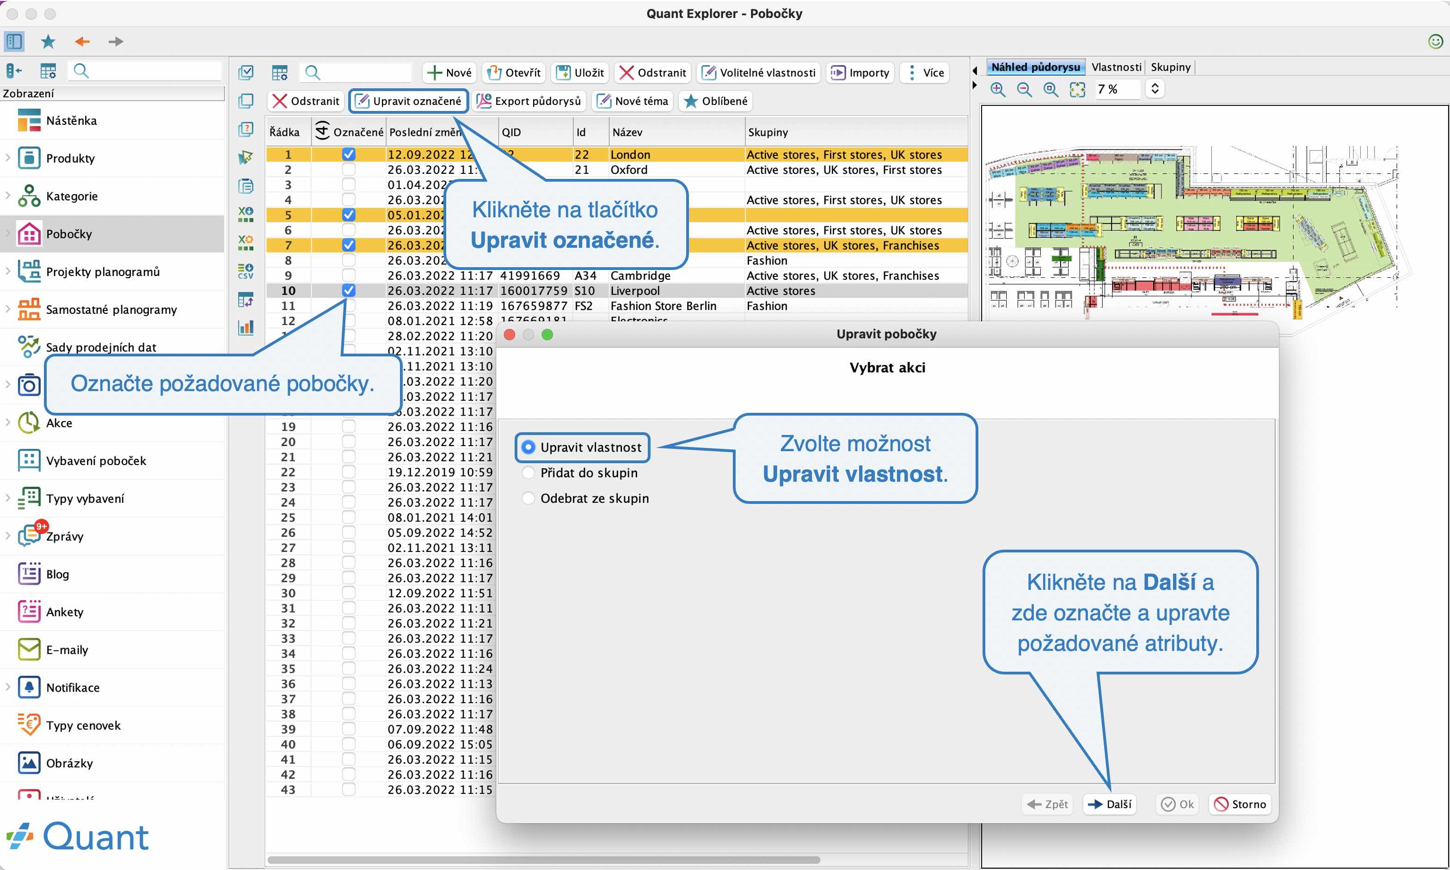This screenshot has height=870, width=1450.
Task: Select the Přidat do skupin radio button
Action: 528,472
